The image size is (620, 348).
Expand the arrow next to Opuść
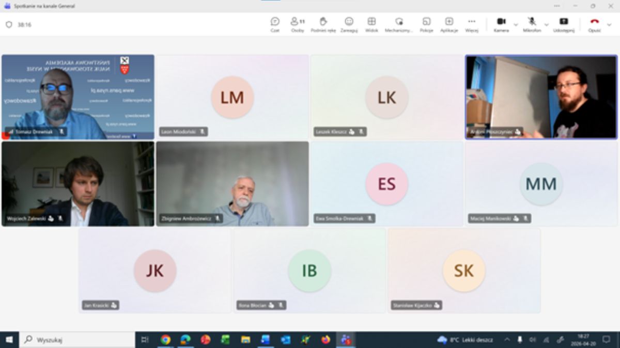pos(609,24)
